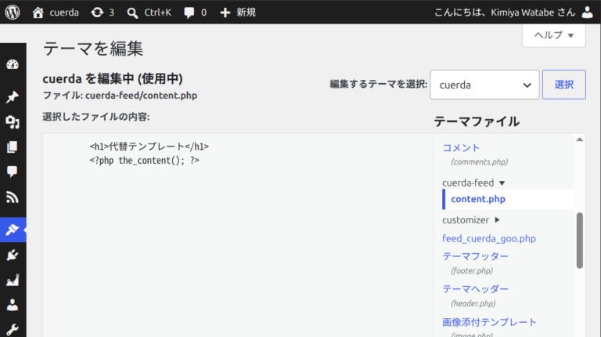Open the テーマヘッダー header.php file
The width and height of the screenshot is (601, 337).
point(475,289)
